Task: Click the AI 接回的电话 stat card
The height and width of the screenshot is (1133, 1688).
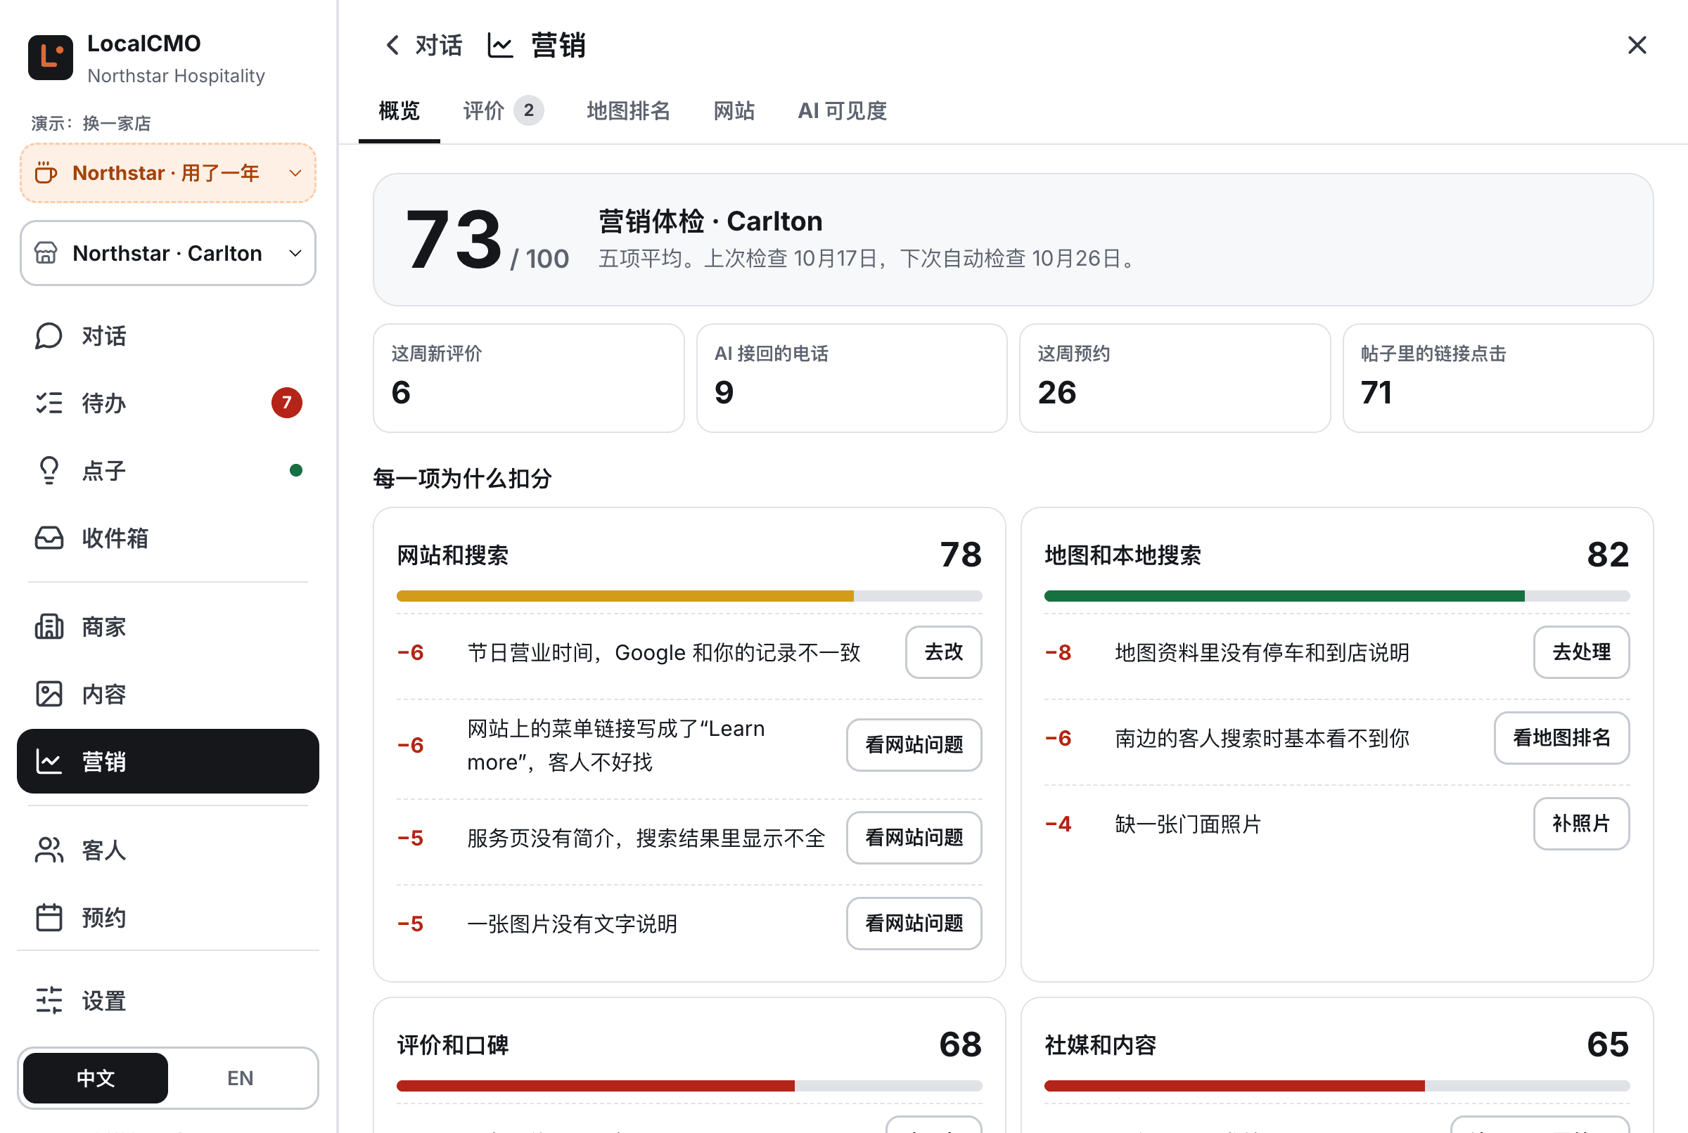Action: [852, 378]
